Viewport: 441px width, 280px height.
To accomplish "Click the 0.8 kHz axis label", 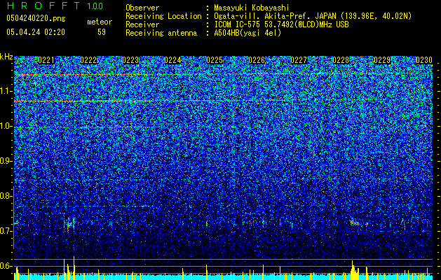I will [x=5, y=196].
